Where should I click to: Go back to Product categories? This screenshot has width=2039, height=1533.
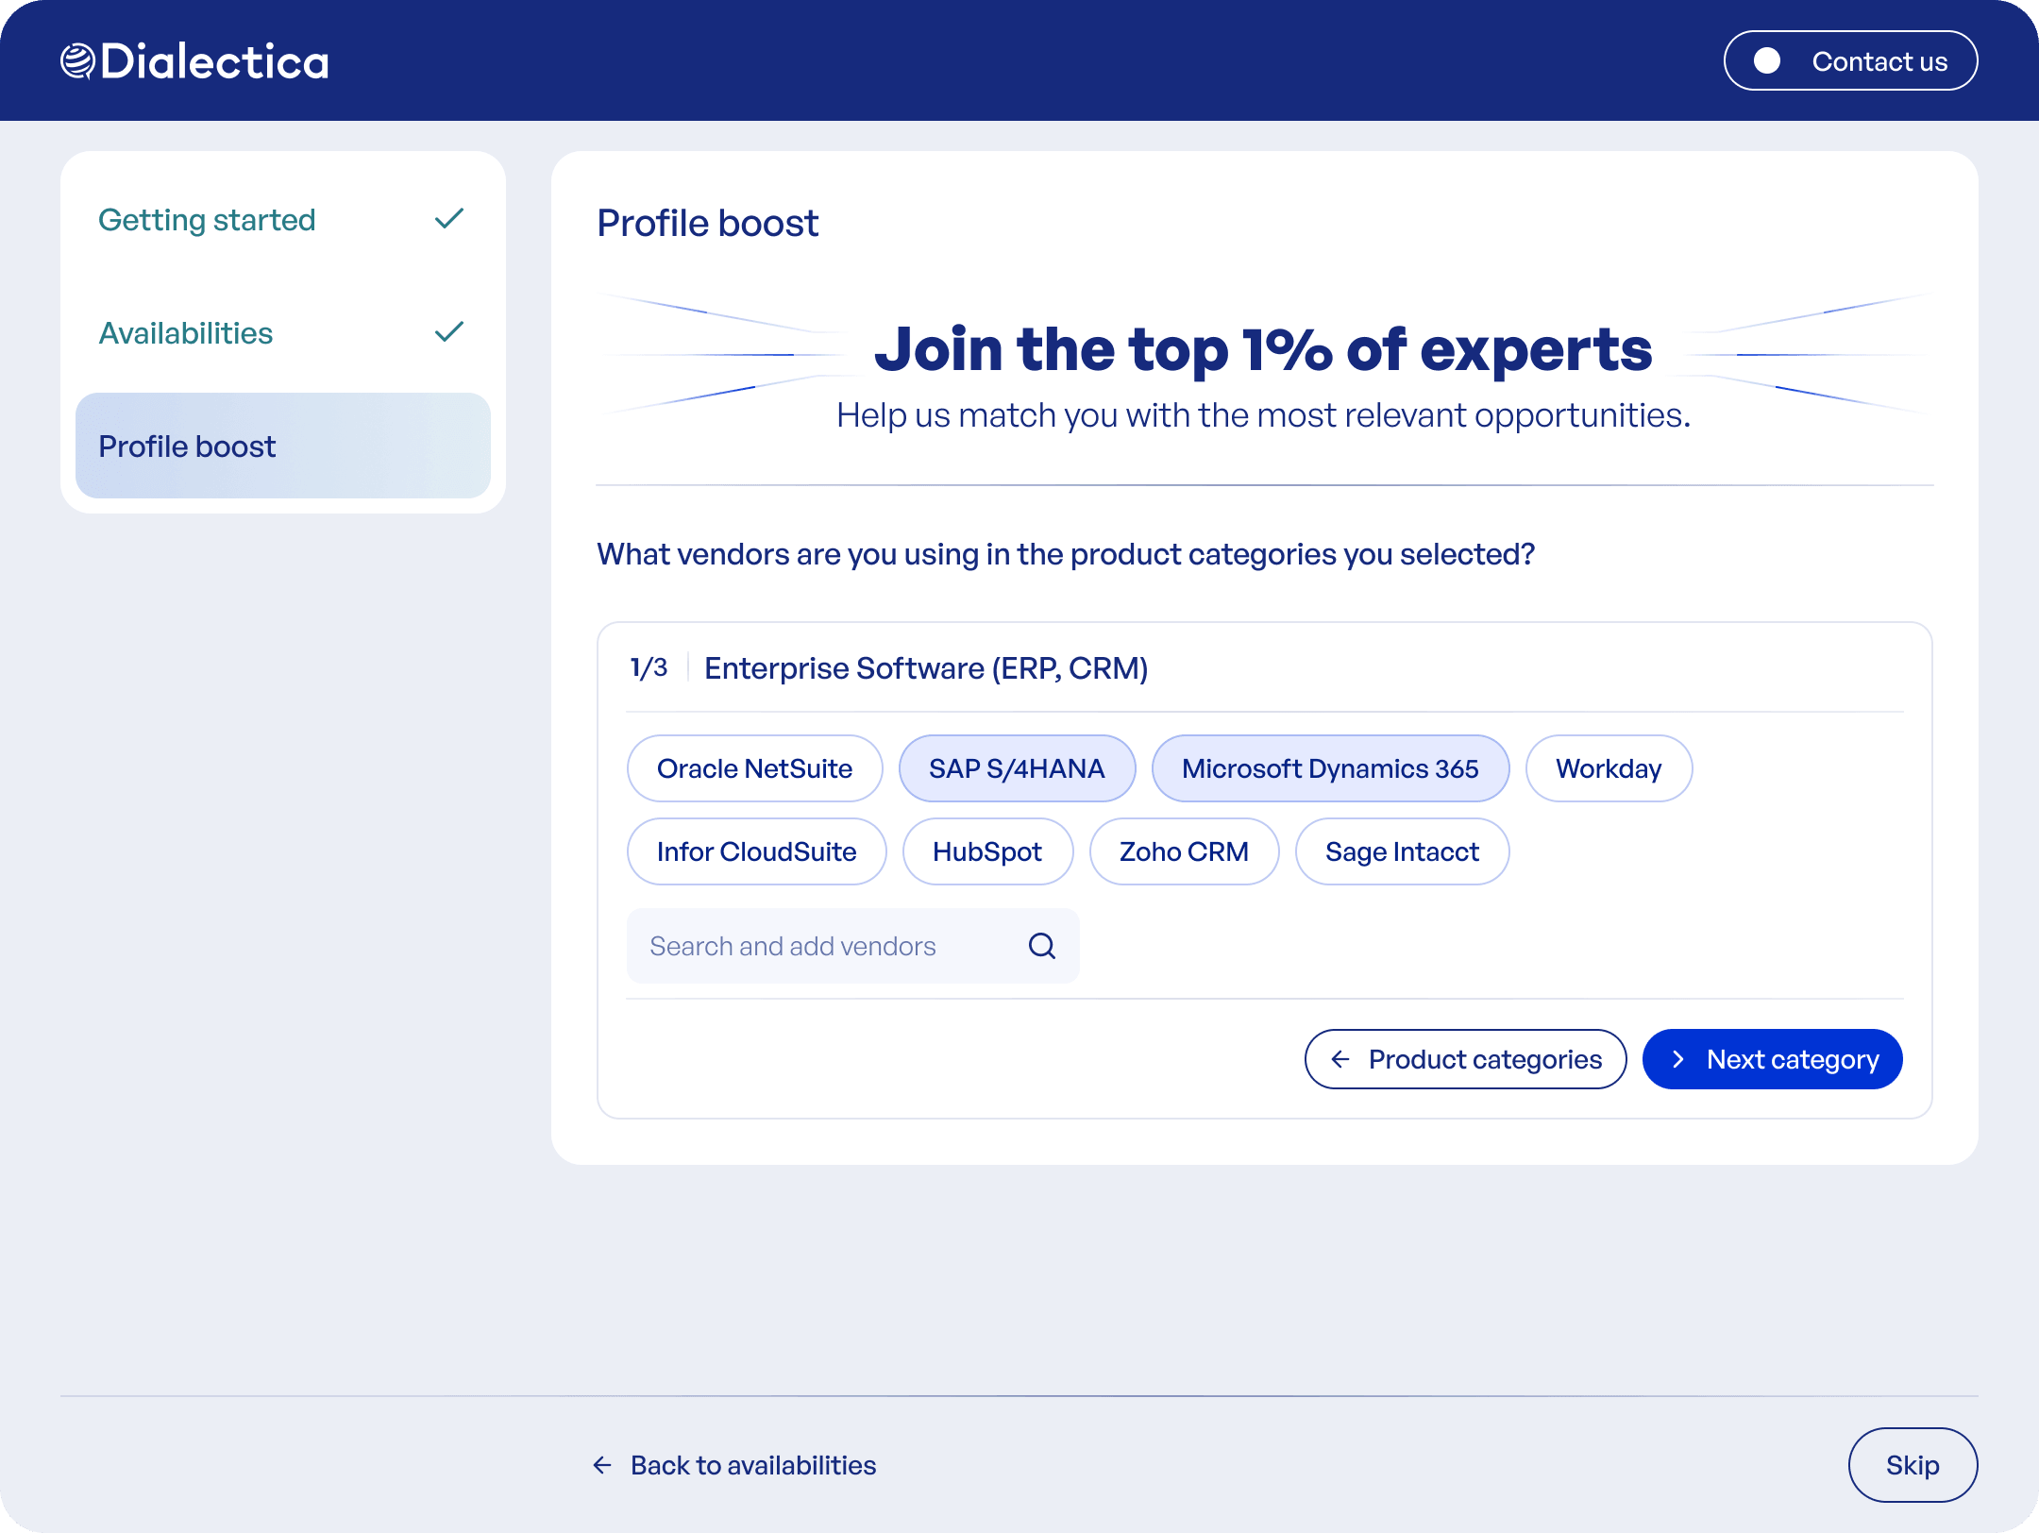point(1466,1059)
